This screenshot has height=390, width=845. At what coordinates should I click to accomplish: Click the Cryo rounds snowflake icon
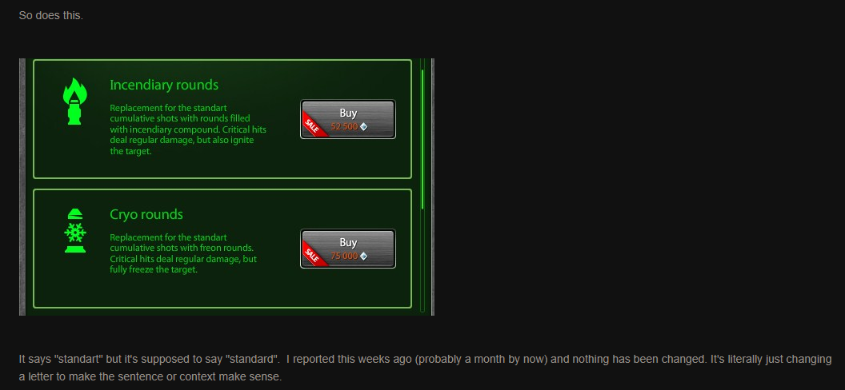[x=75, y=230]
